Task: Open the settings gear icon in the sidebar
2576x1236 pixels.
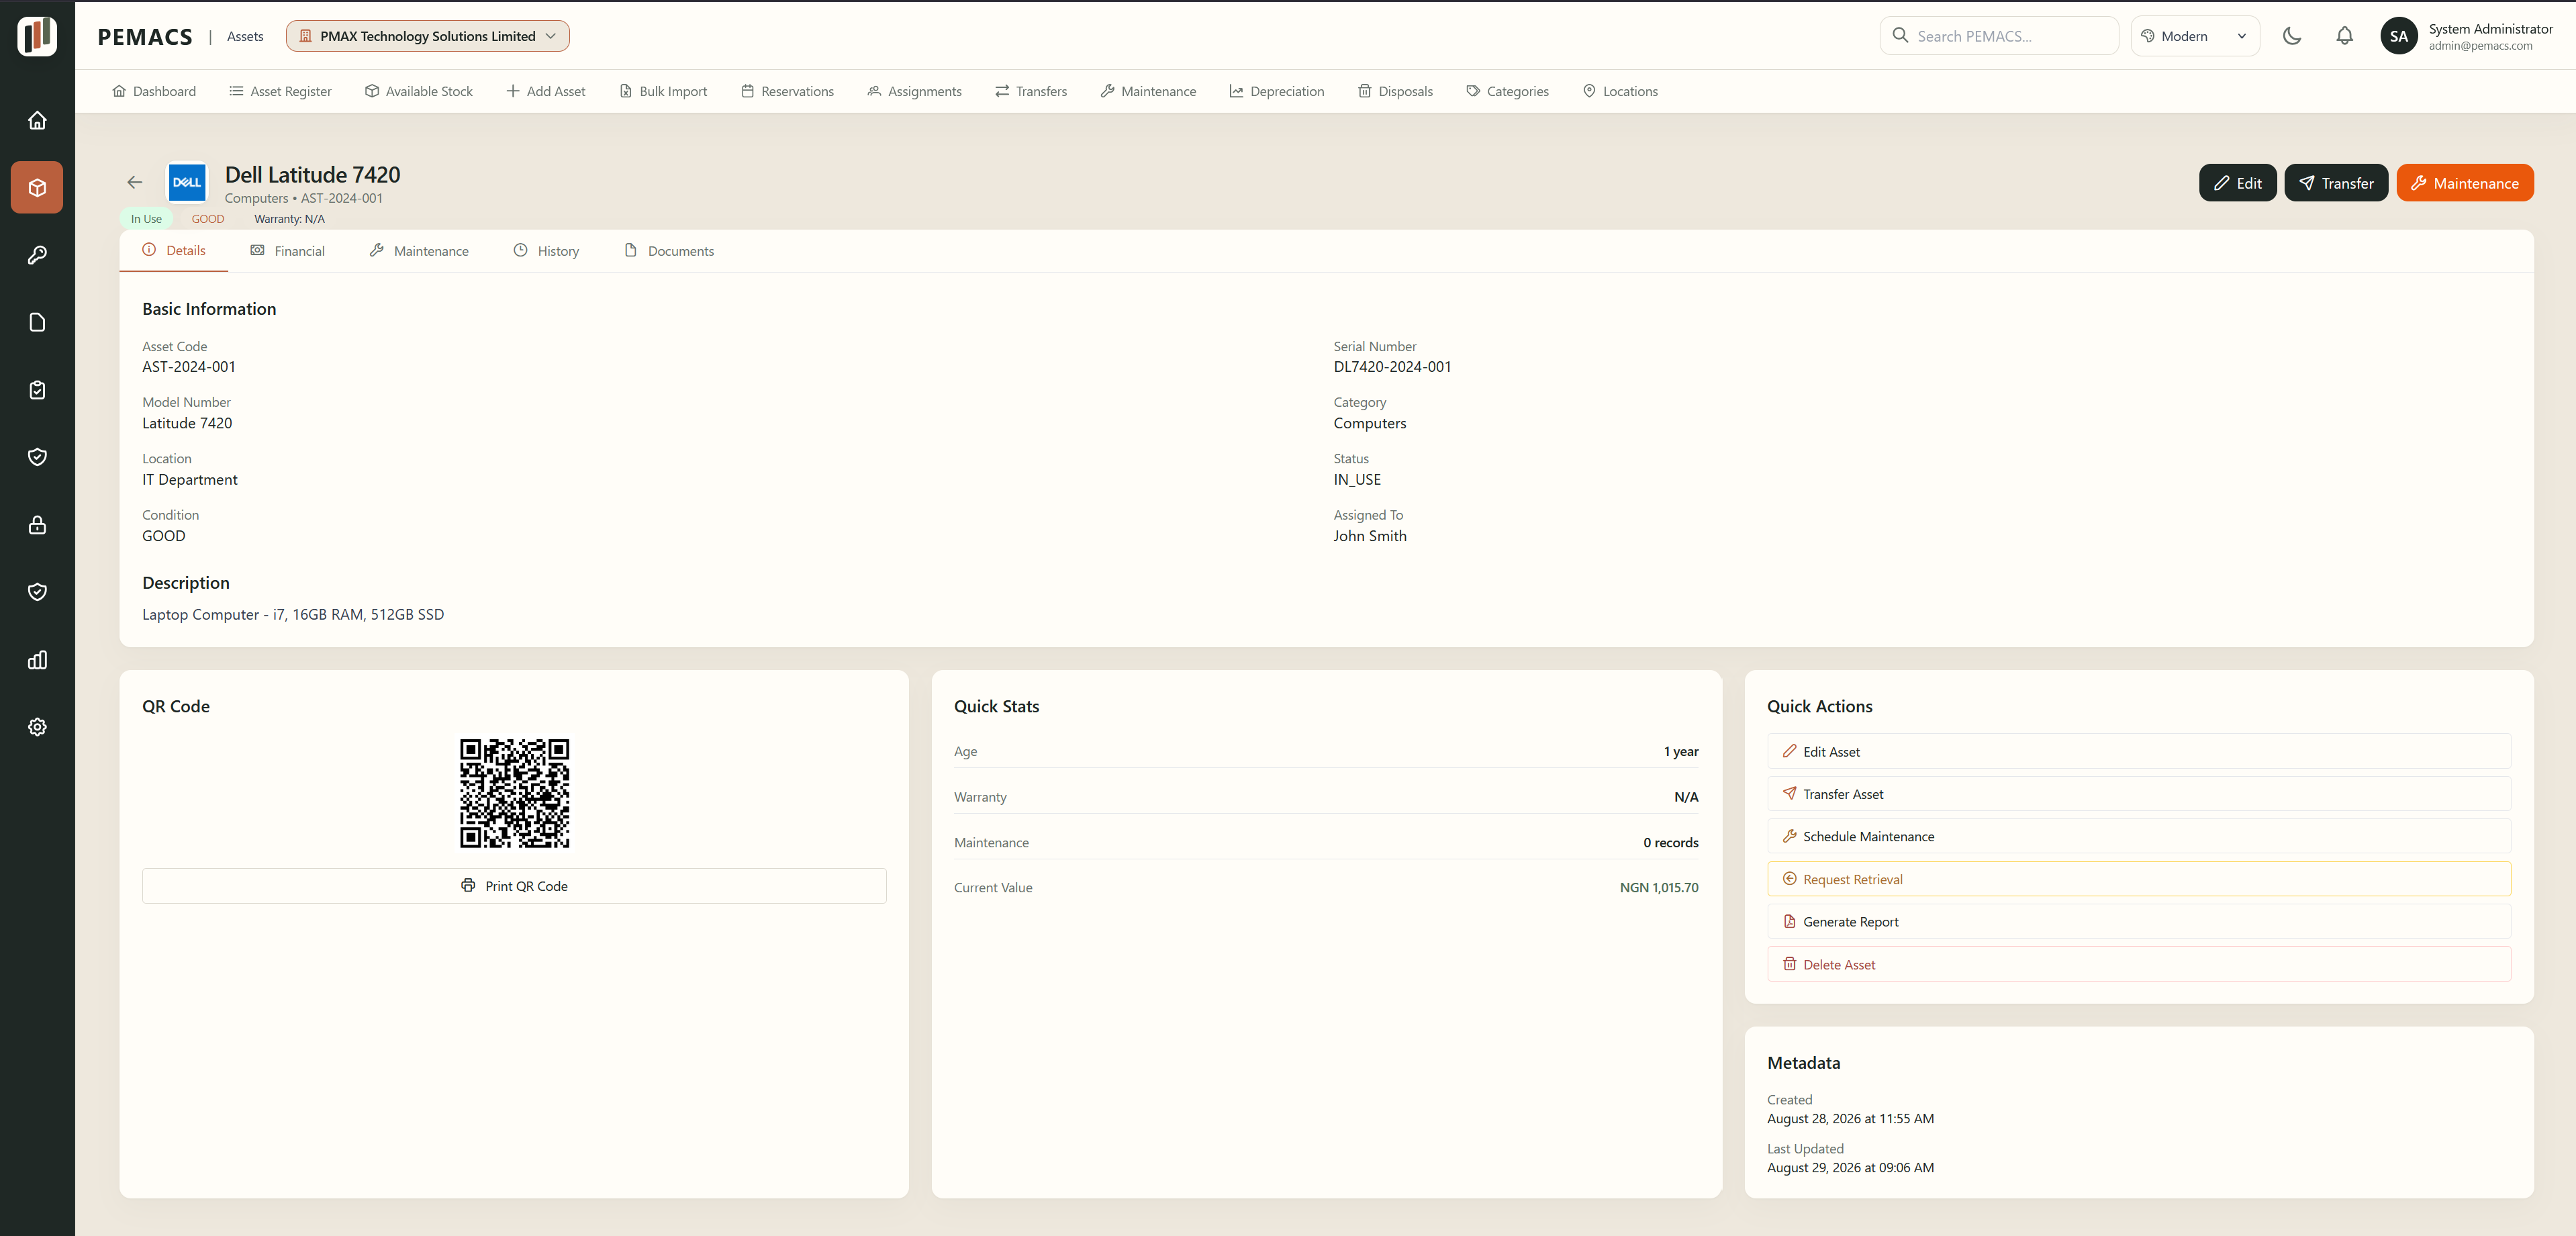Action: coord(37,727)
